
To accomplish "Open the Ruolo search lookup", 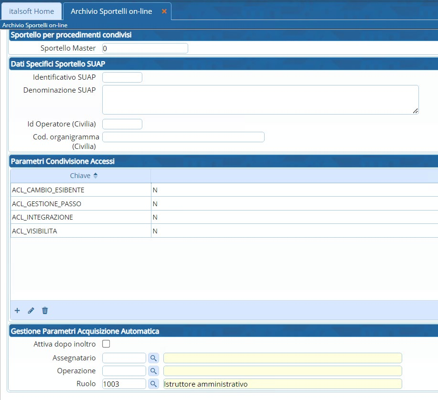I will pos(153,384).
